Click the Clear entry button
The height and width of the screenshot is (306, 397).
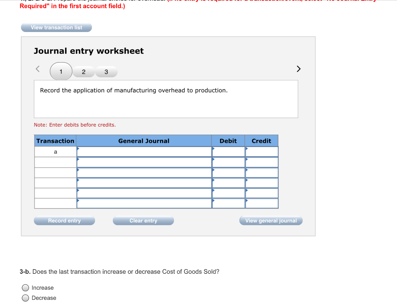pyautogui.click(x=143, y=221)
